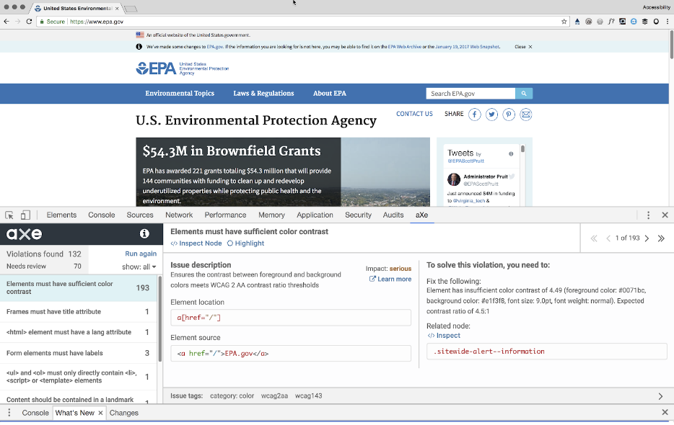This screenshot has width=674, height=425.
Task: Close the What's New drawer tab
Action: point(100,413)
